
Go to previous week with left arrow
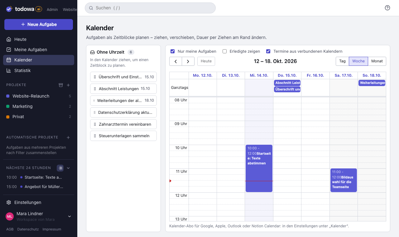tap(176, 61)
